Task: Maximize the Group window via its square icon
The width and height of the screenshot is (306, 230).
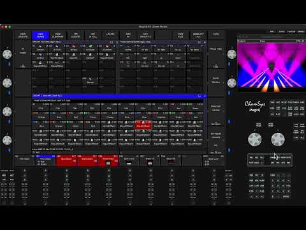Action: [x=112, y=42]
